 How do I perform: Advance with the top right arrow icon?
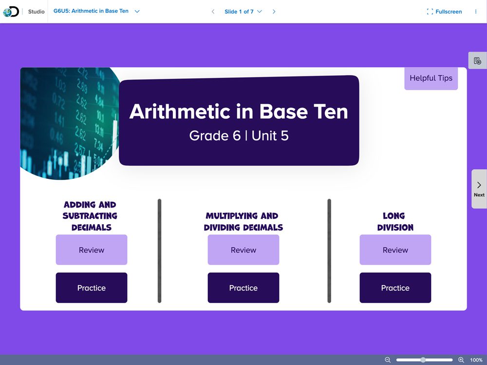pos(274,12)
